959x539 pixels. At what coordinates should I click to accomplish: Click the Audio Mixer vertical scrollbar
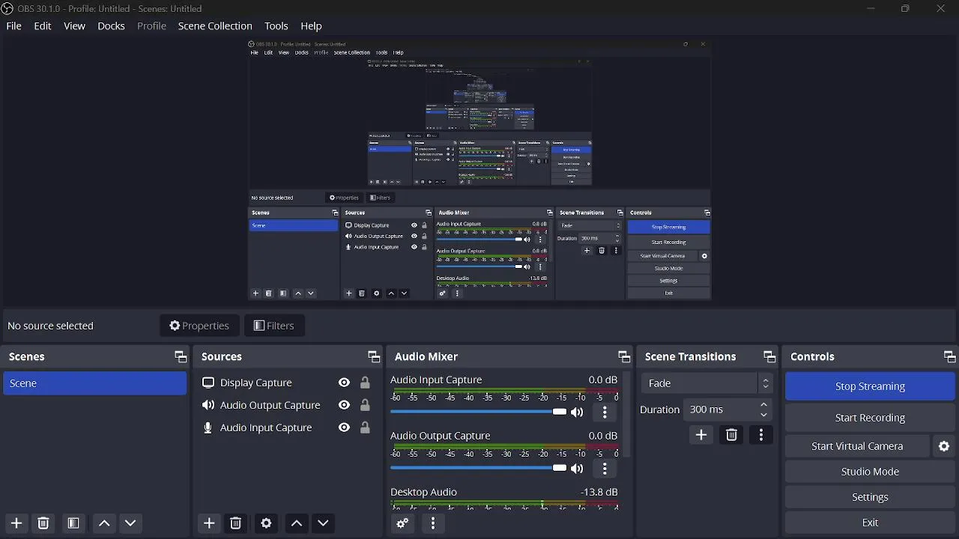tap(627, 415)
